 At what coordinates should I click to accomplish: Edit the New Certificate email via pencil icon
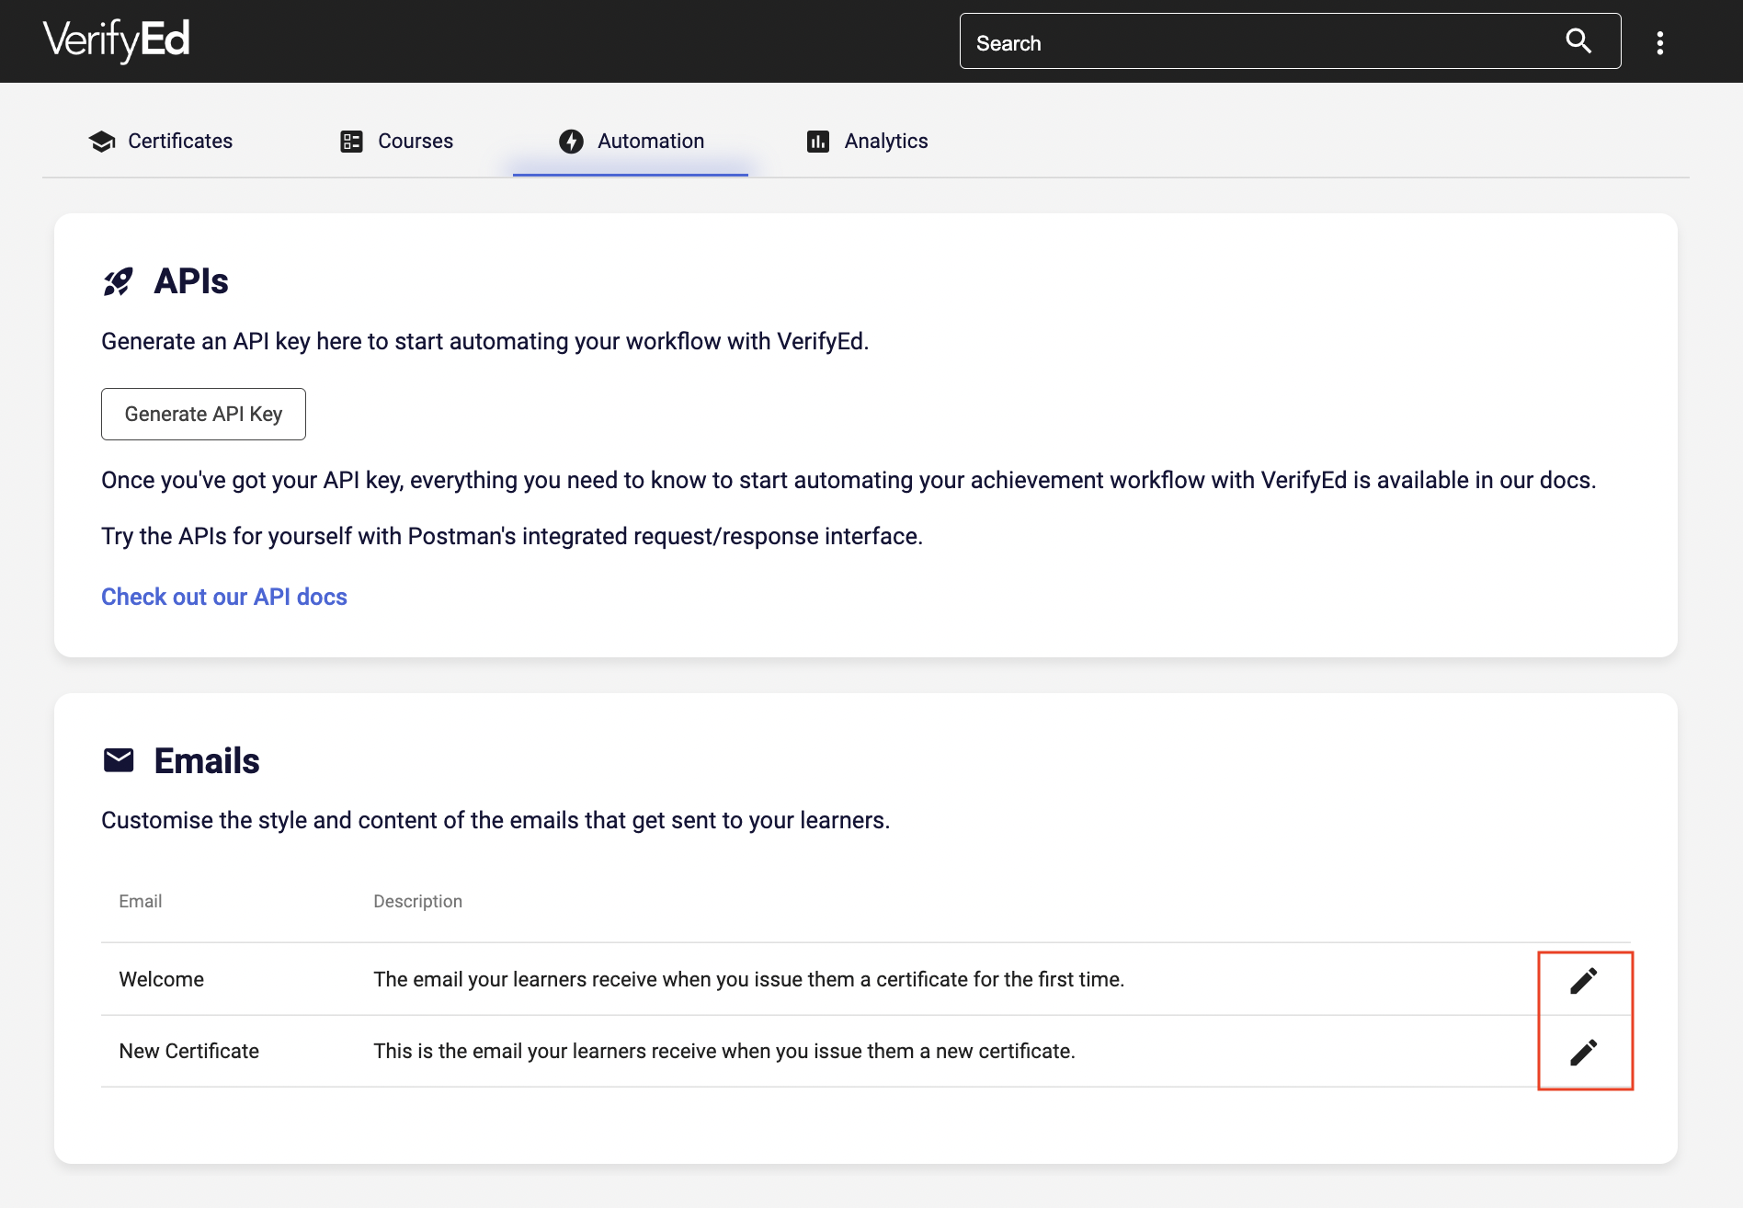pyautogui.click(x=1584, y=1051)
